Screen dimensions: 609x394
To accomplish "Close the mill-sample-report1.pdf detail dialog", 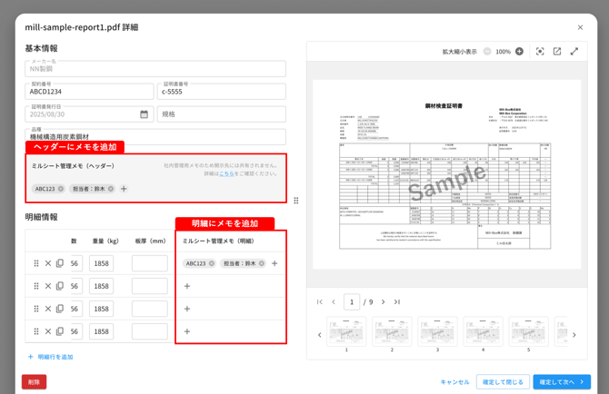I will point(580,27).
